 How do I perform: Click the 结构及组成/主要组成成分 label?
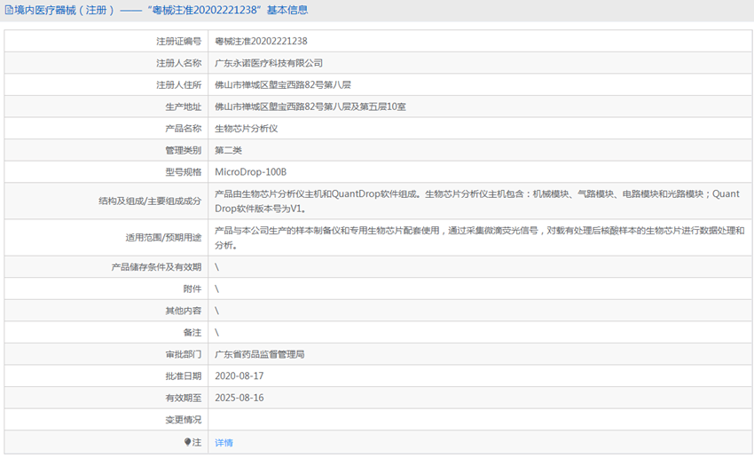[x=150, y=201]
